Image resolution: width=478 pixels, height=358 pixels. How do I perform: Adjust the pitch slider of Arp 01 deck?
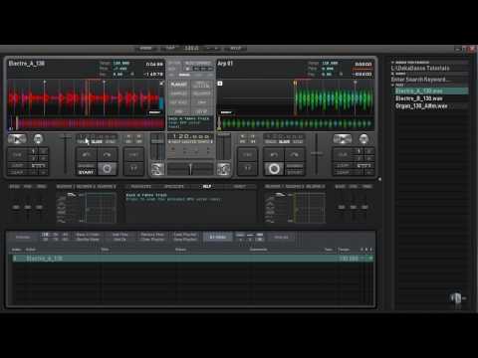[x=317, y=154]
